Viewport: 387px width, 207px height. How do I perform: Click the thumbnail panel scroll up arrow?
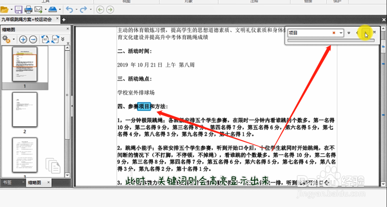coord(67,48)
